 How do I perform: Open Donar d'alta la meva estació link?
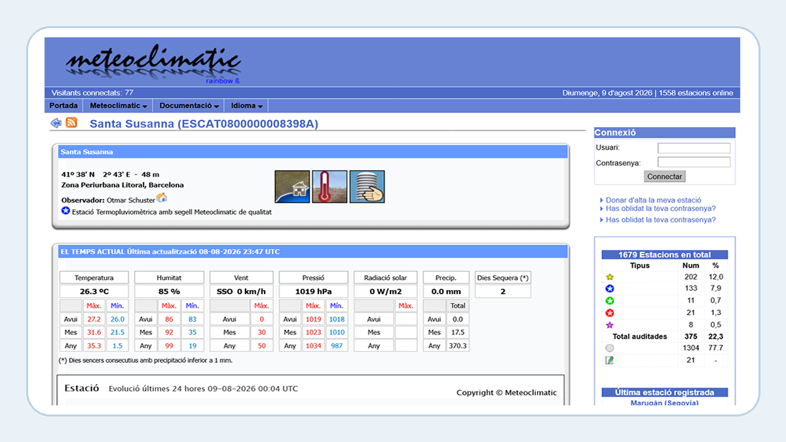[x=654, y=200]
